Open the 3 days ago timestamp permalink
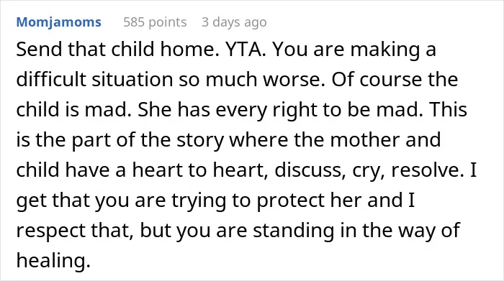504x281 pixels. click(234, 22)
